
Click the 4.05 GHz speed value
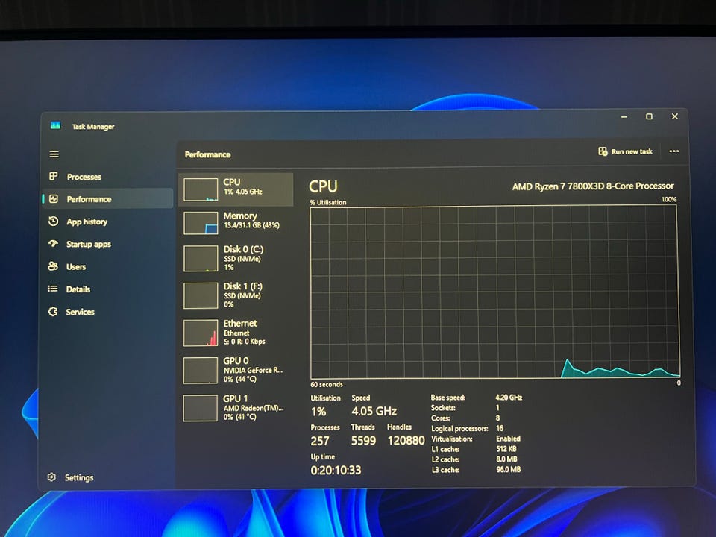tap(374, 411)
